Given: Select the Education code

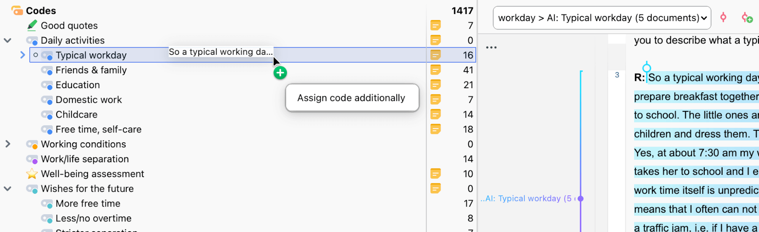Looking at the screenshot, I should pos(78,85).
